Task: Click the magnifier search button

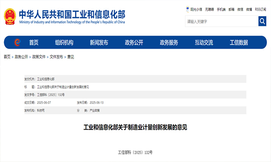Action: [262, 21]
